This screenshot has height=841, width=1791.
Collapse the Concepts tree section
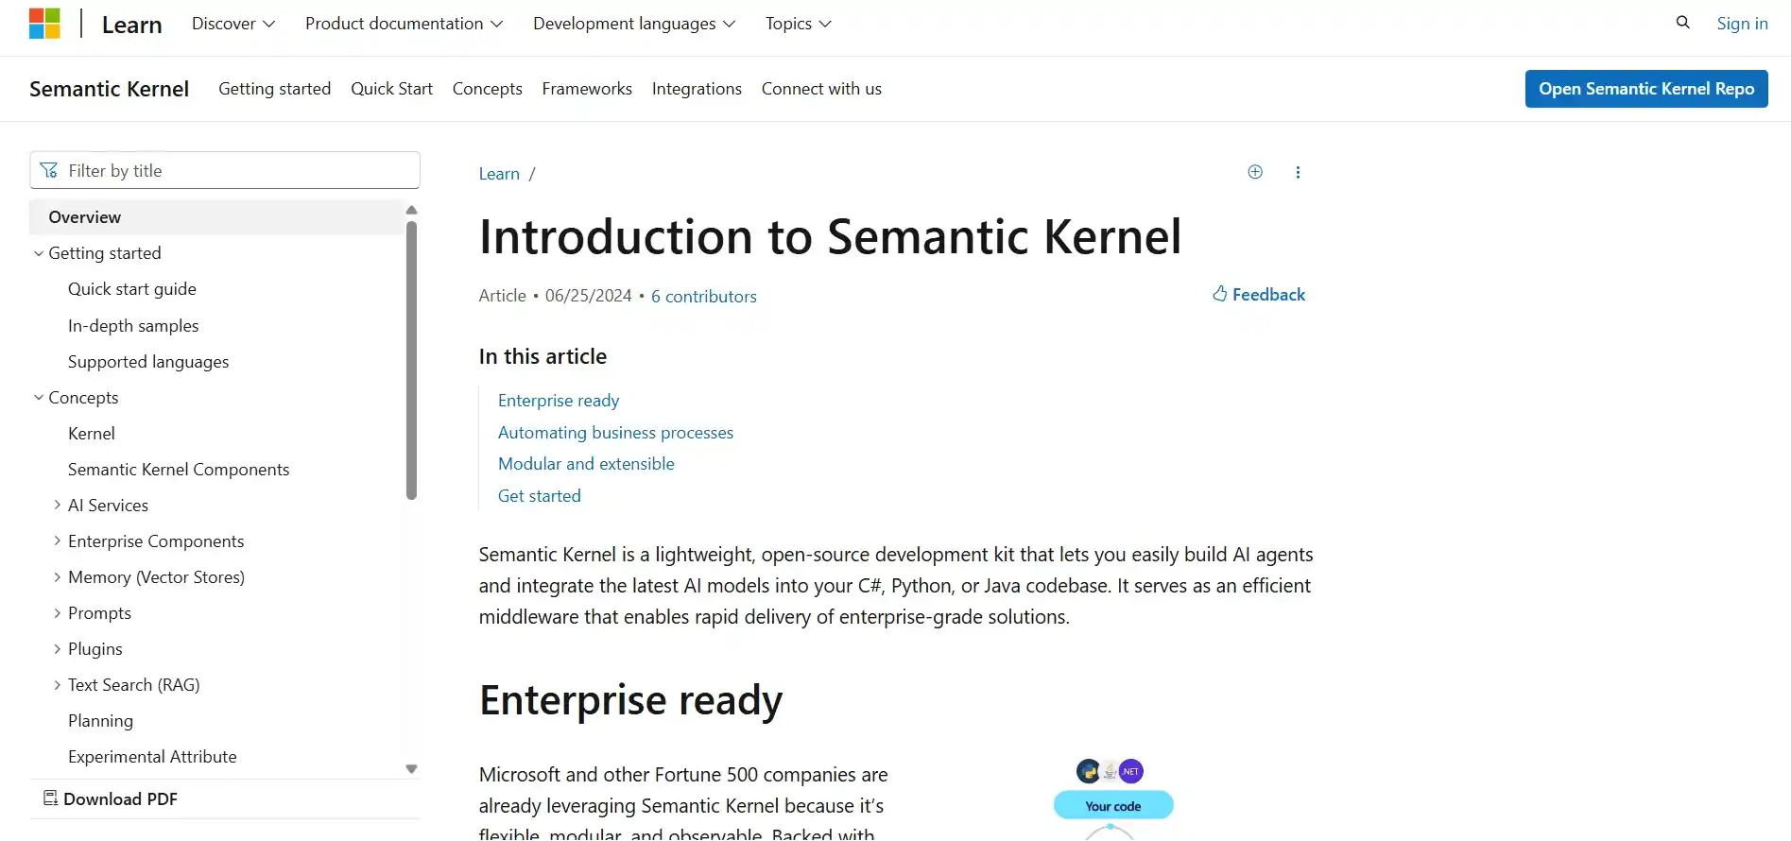pyautogui.click(x=39, y=398)
